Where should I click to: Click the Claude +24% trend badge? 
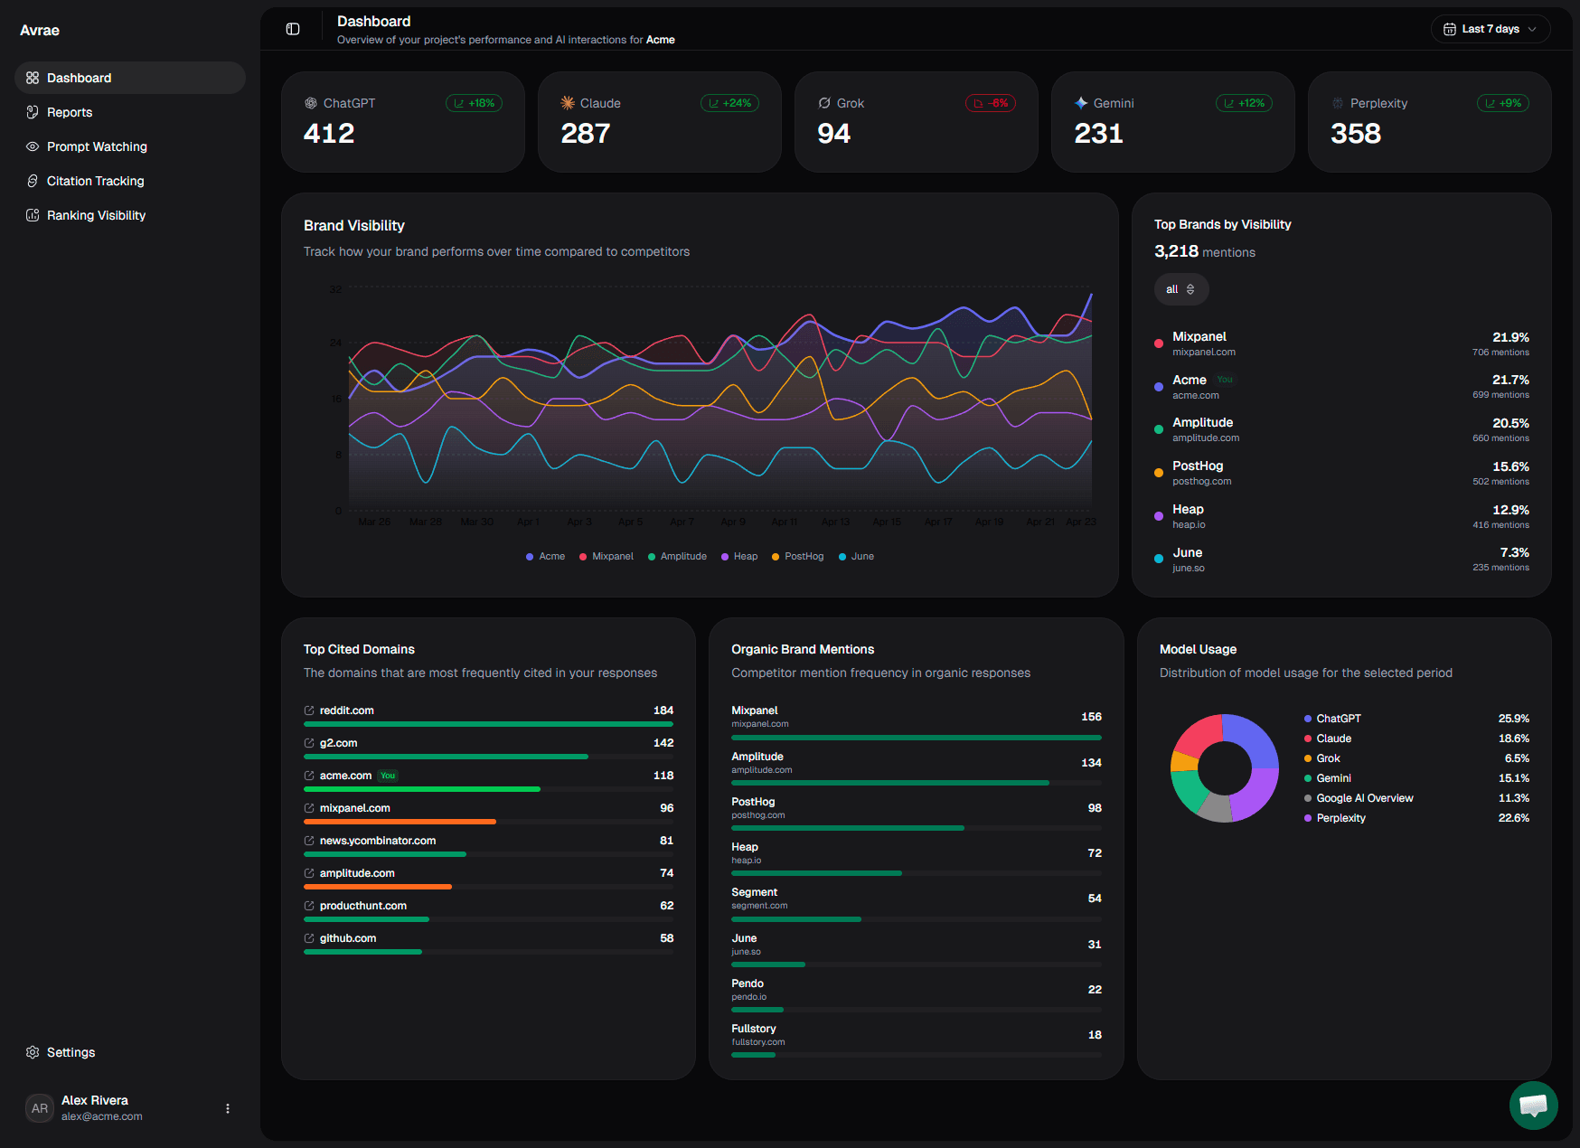(x=729, y=103)
